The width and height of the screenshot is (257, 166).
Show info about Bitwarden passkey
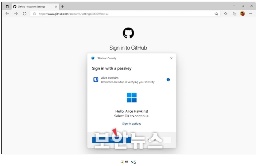168,79
